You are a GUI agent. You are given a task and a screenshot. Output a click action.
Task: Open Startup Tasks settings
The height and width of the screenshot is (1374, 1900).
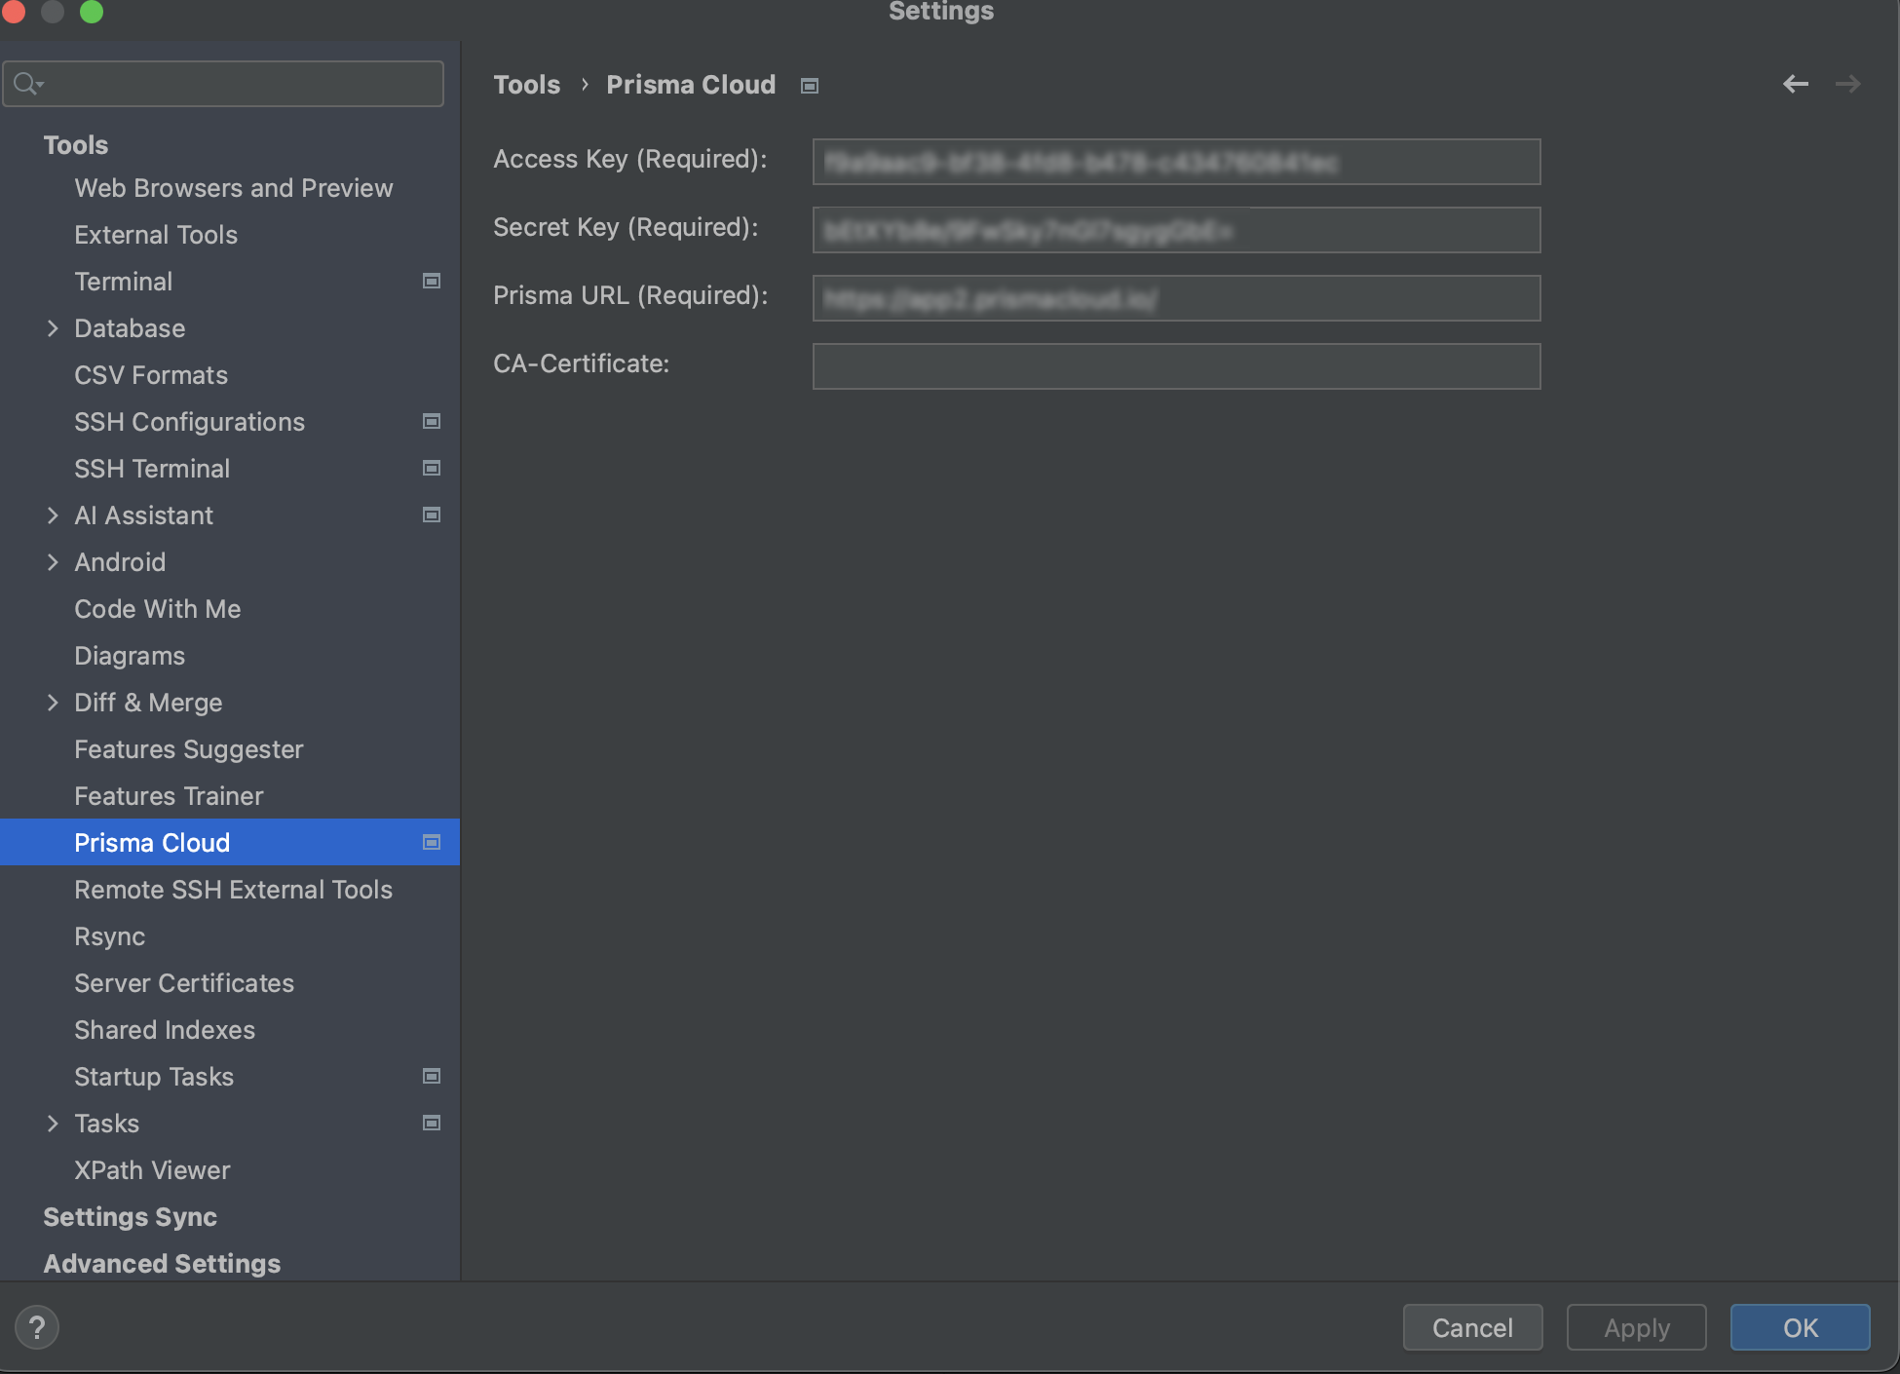tap(154, 1077)
